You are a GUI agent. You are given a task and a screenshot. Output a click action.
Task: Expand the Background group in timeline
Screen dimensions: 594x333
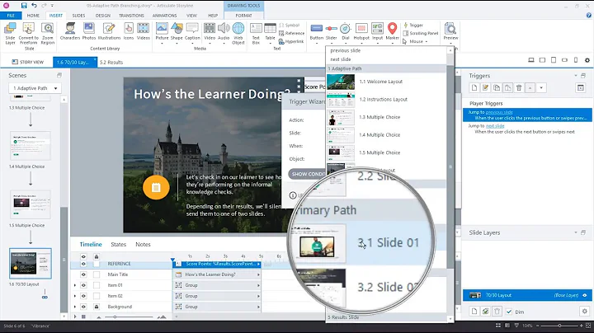[75, 307]
